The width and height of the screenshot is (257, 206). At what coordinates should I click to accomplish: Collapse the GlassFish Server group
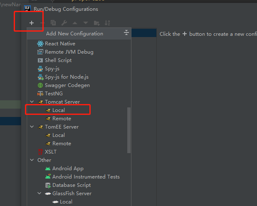40,193
